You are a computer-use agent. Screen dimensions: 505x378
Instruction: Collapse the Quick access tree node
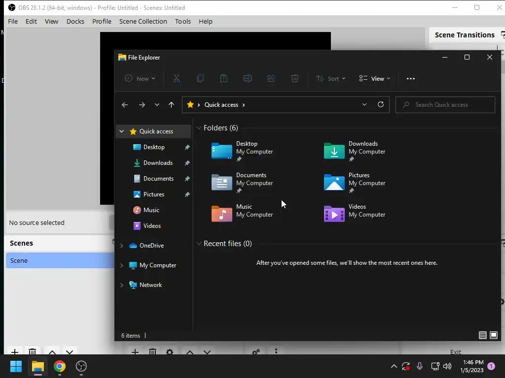(x=121, y=131)
